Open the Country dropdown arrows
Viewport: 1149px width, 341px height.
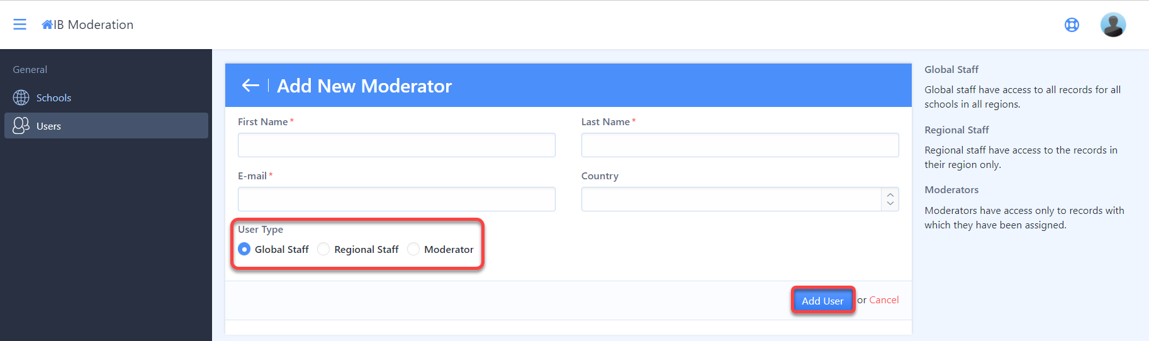[x=890, y=199]
